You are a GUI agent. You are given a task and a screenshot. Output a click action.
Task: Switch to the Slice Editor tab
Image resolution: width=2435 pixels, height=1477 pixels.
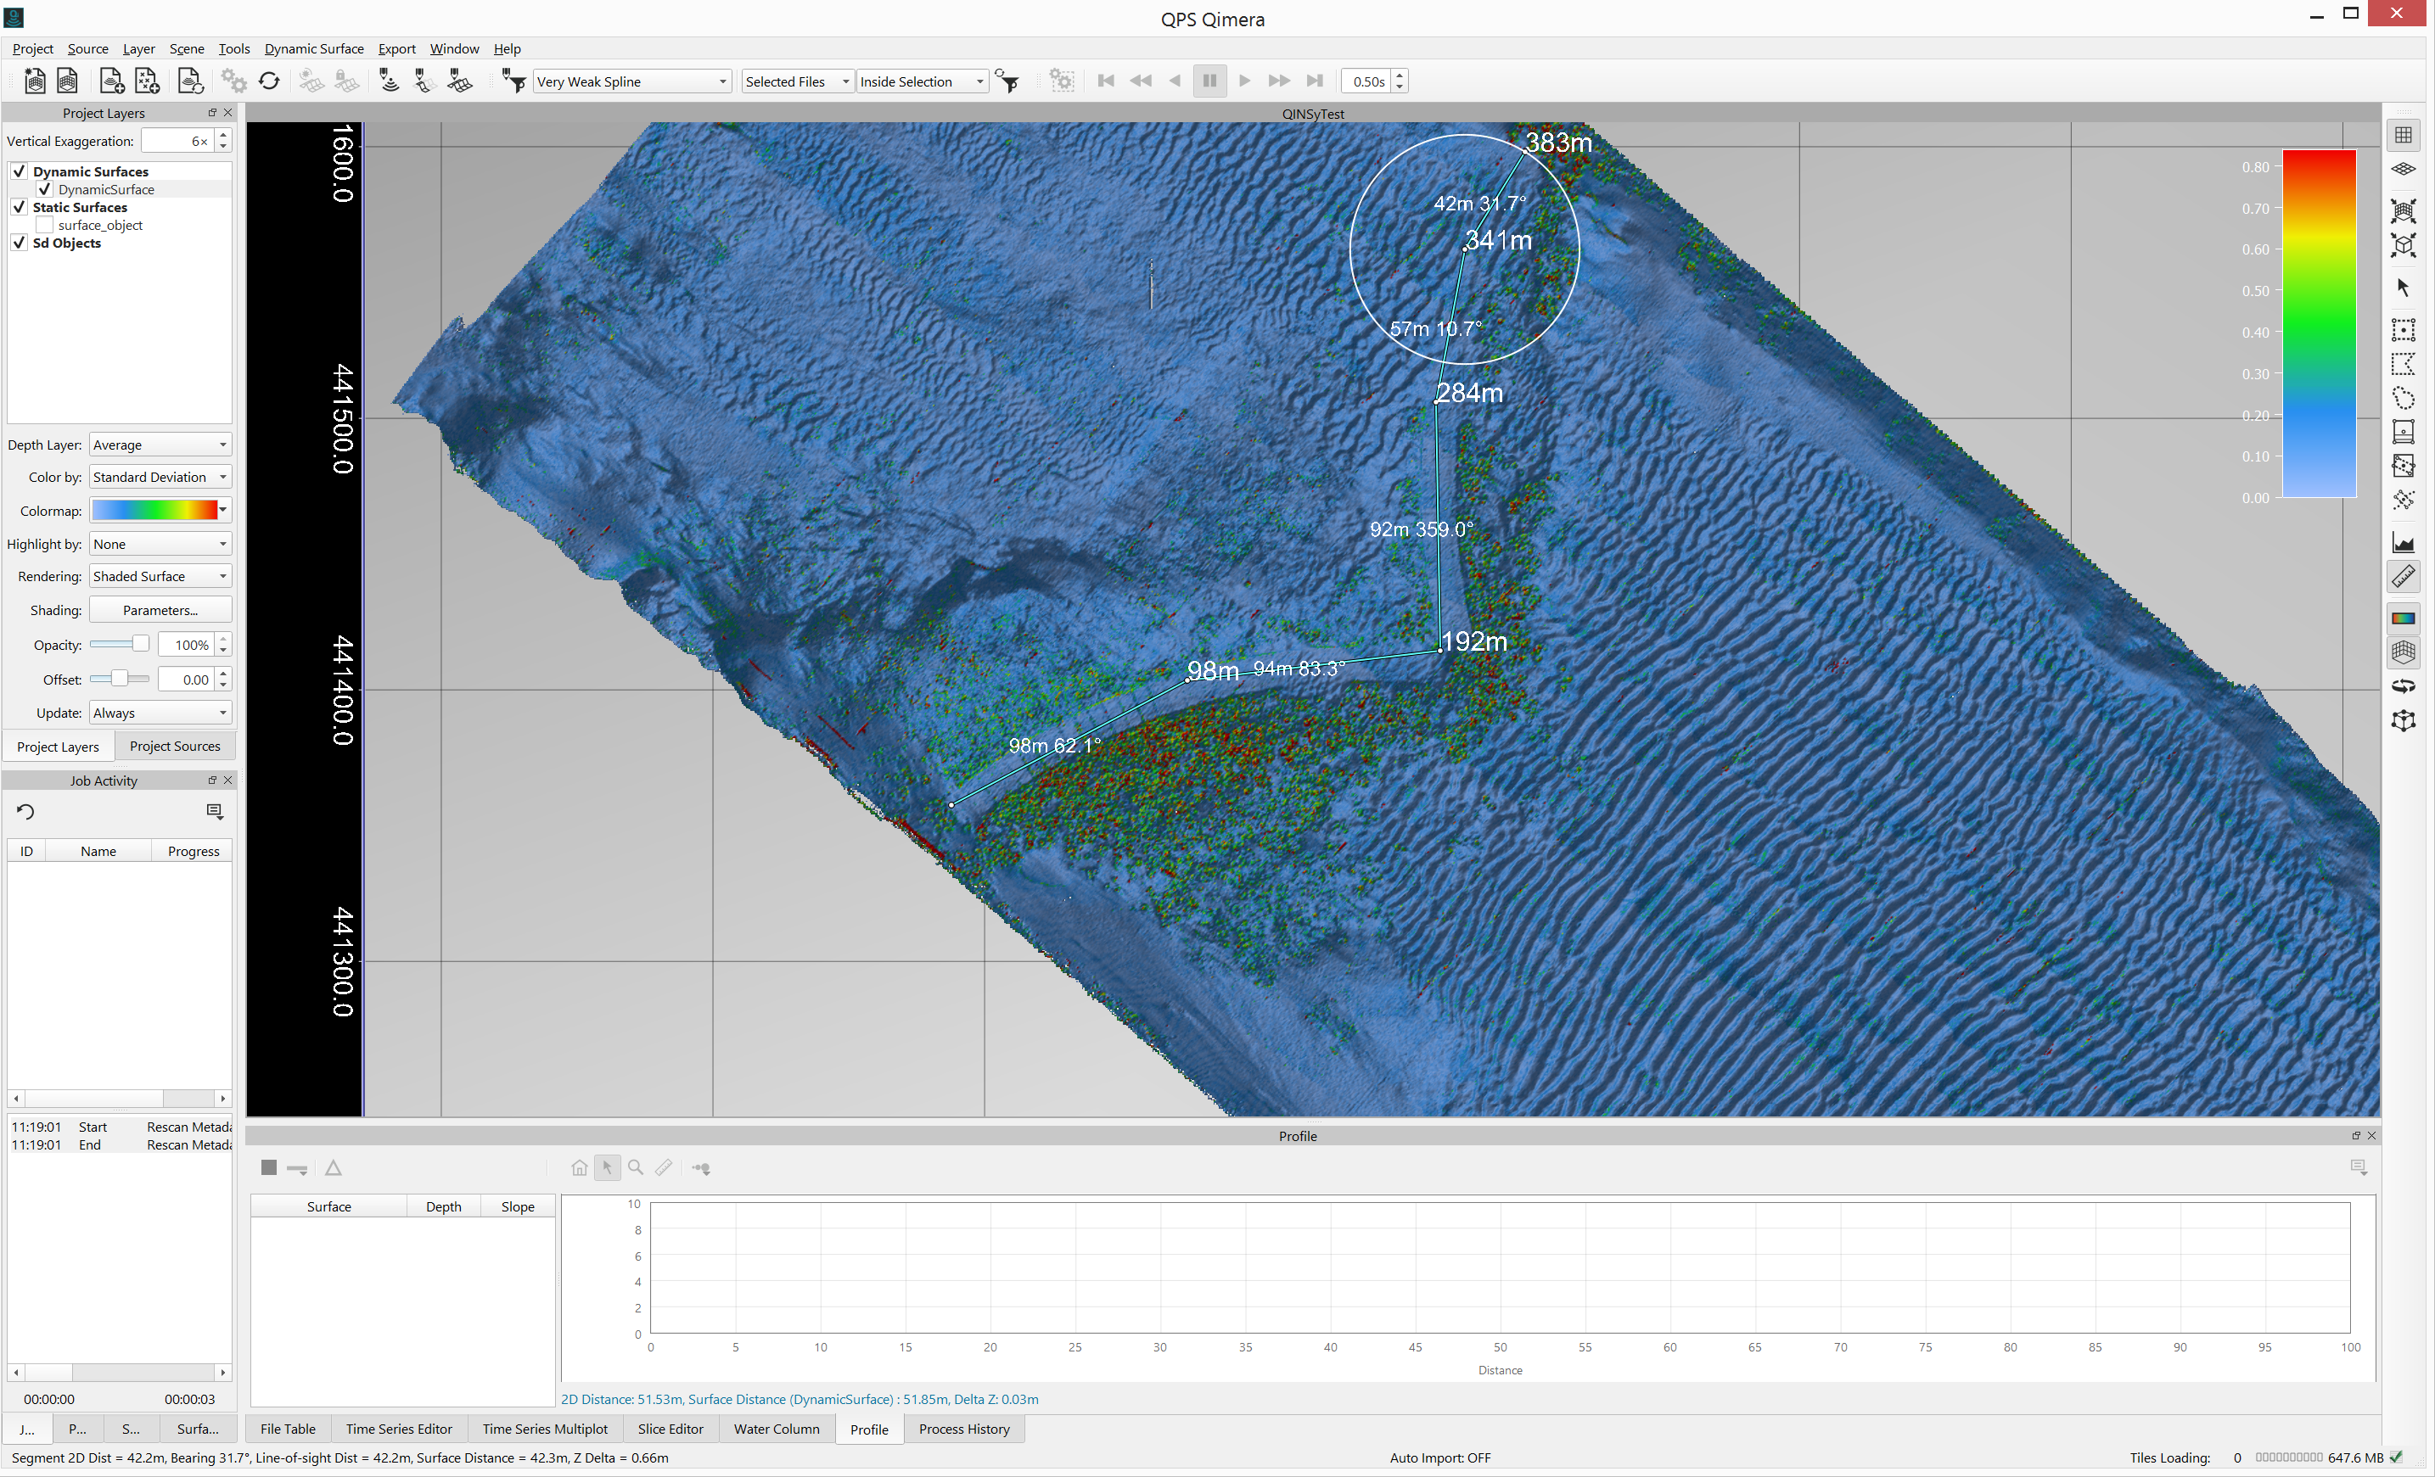[670, 1429]
